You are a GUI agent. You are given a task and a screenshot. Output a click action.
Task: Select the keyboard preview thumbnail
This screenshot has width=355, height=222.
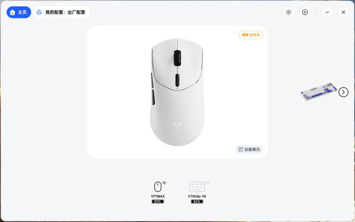point(318,92)
